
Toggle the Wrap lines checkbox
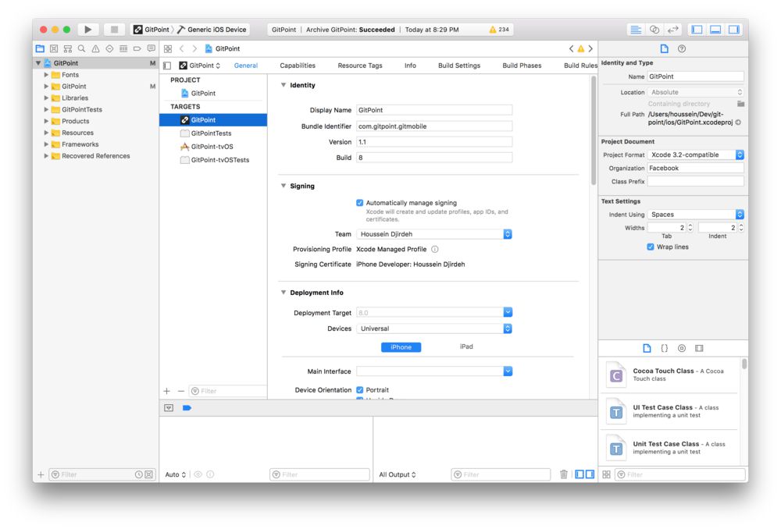(650, 247)
